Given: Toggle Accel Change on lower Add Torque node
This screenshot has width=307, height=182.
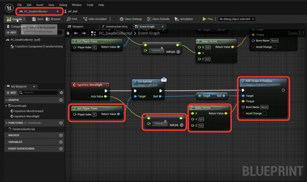Looking at the screenshot, I should coord(264,113).
